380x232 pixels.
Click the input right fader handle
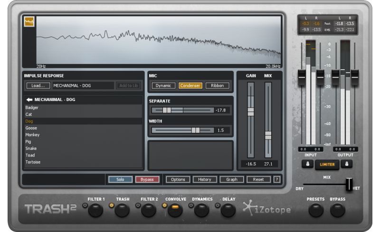320,77
